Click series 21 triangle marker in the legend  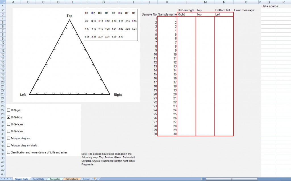click(113, 29)
